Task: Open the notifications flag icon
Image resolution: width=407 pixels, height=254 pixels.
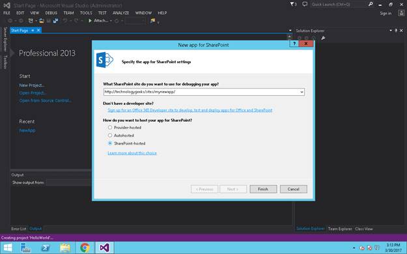Action: (293, 5)
